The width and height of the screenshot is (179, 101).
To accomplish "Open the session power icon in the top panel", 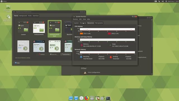I will click(166, 1).
